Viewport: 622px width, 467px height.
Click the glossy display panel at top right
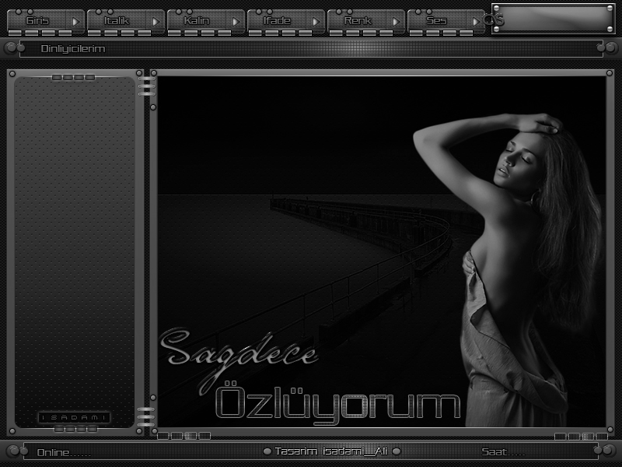[554, 19]
